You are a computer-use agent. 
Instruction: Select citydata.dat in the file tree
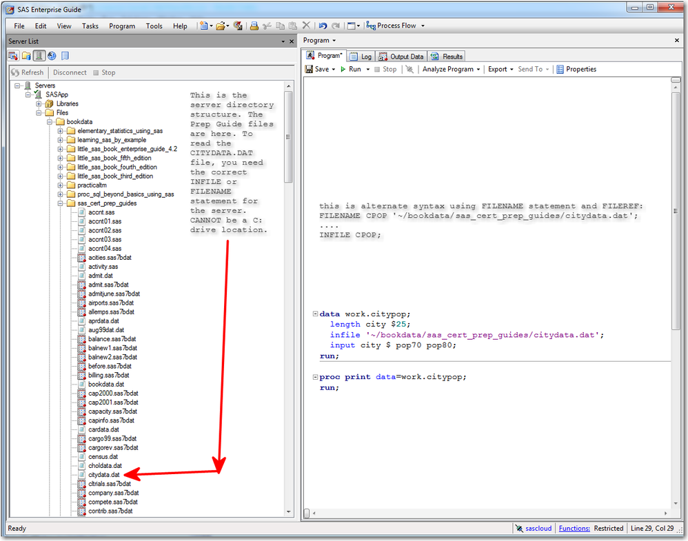(x=103, y=475)
